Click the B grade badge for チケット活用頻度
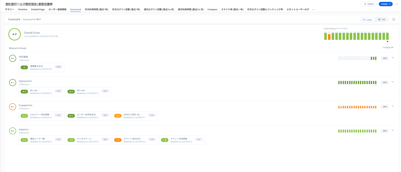Viewport: 401px width, 172px height. (165, 140)
